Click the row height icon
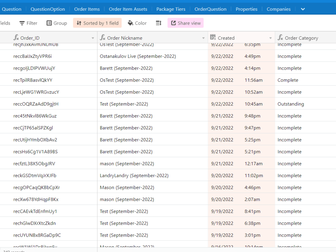Viewport: 336px width, 252px height. coord(158,23)
